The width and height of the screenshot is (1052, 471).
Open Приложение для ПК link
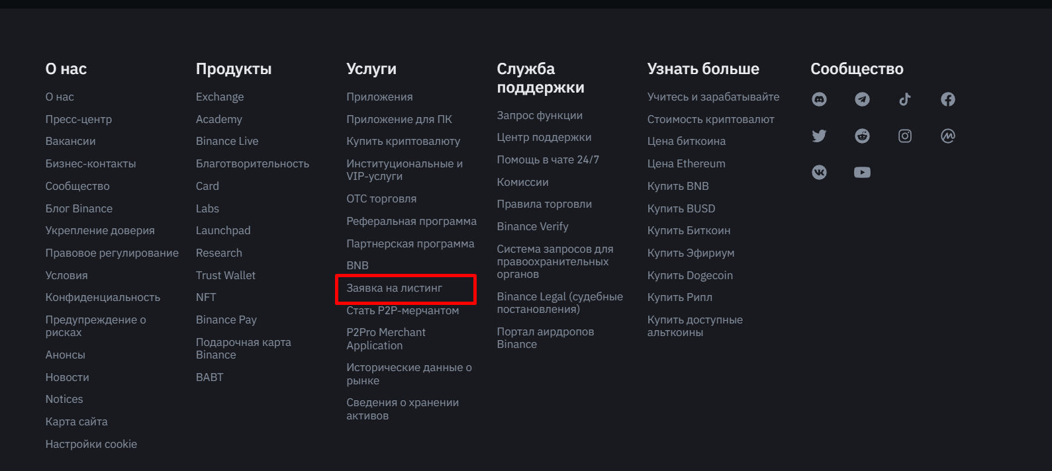pyautogui.click(x=399, y=119)
